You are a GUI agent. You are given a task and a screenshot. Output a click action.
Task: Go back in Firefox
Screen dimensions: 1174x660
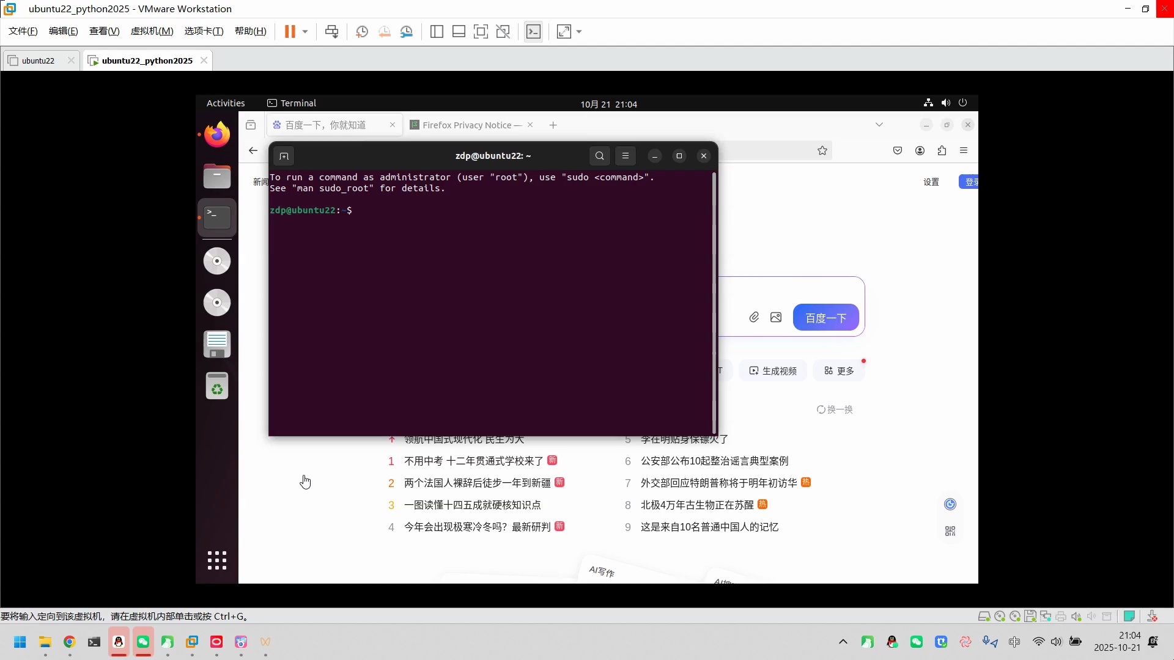(x=253, y=151)
